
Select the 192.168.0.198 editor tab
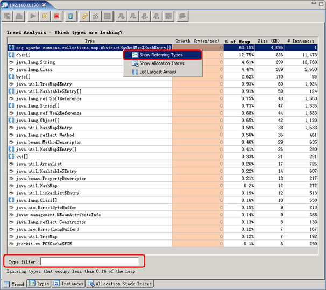coord(24,5)
